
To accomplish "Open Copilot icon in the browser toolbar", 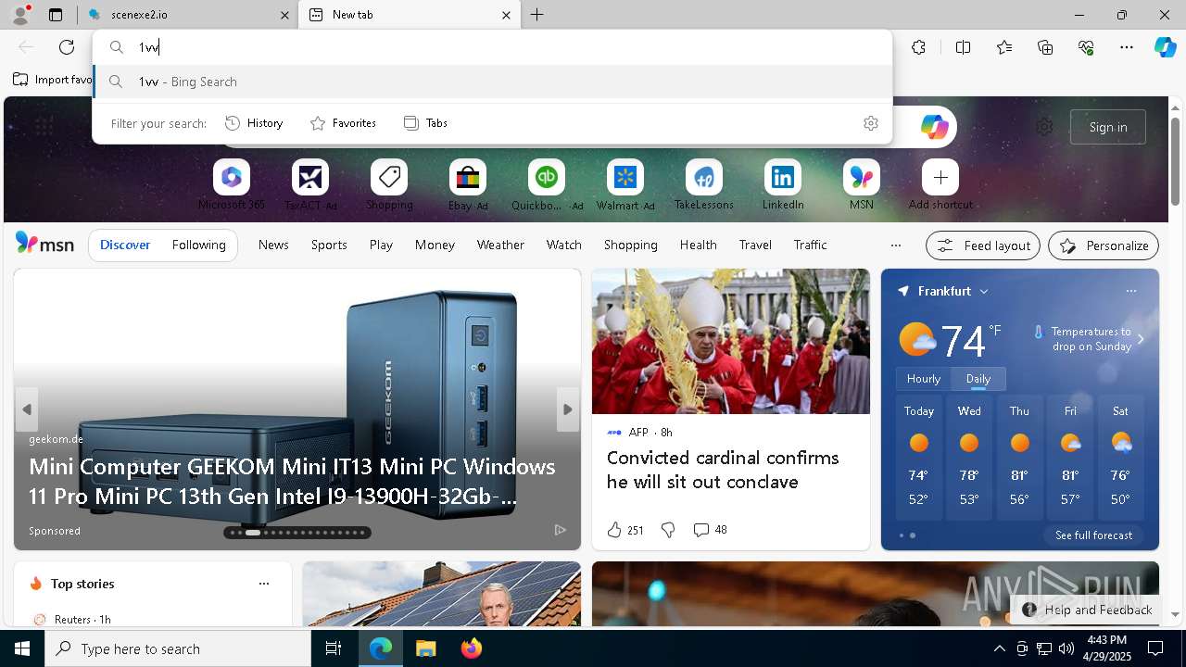I will coord(1165,47).
